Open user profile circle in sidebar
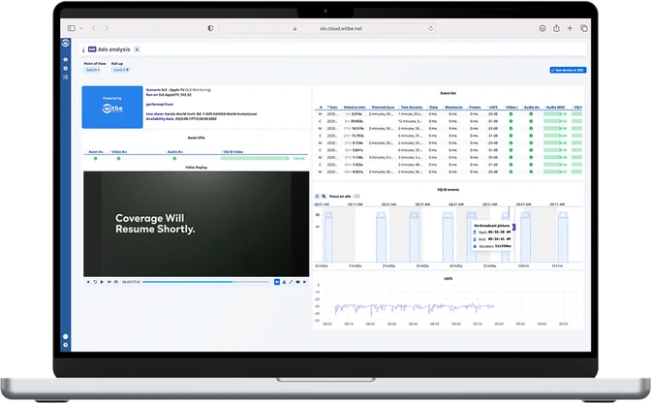The height and width of the screenshot is (403, 651). click(x=65, y=336)
